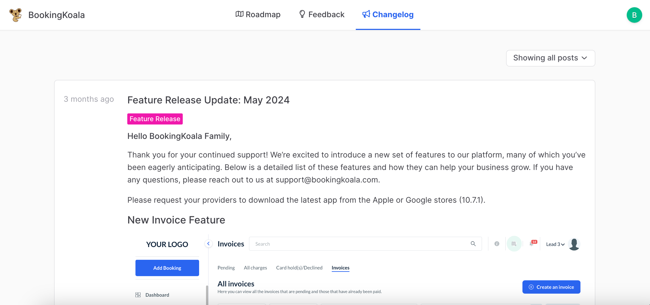The image size is (650, 305).
Task: Expand the Lead 3 user dropdown
Action: 555,244
